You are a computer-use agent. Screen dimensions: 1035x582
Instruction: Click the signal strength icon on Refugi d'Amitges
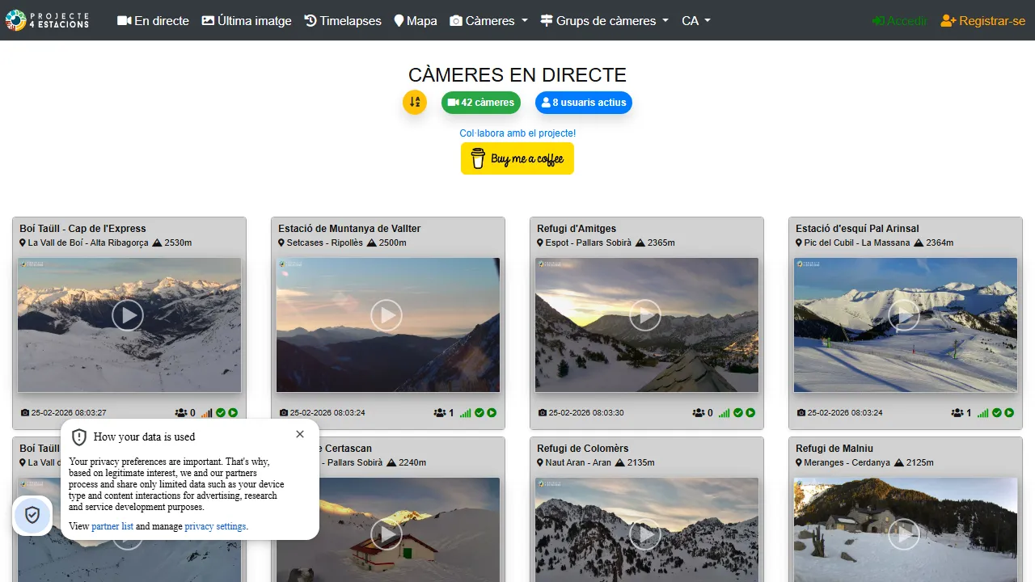[x=724, y=412]
